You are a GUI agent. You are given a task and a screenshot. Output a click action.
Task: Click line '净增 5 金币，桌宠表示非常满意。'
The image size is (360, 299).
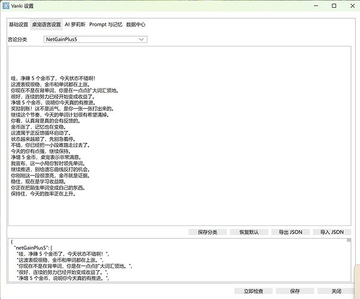46,157
